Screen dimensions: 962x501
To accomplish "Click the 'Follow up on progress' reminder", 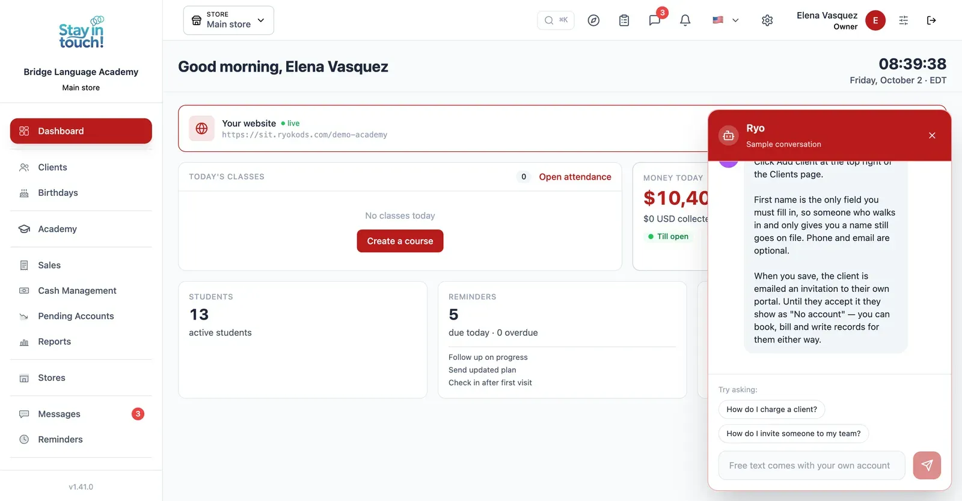I will point(488,357).
